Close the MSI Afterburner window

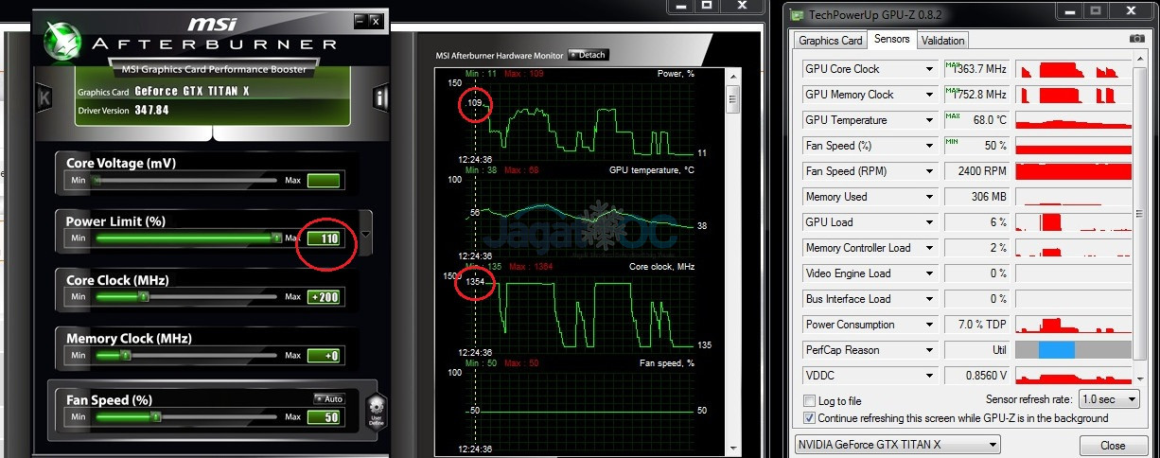[x=375, y=20]
